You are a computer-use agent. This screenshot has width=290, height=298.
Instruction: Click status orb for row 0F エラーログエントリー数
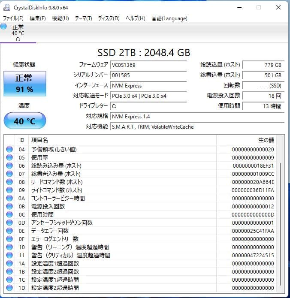[x=9, y=239]
